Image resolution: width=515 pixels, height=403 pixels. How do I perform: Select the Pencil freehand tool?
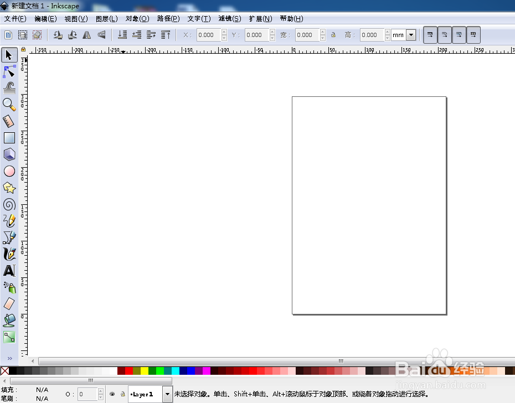9,221
